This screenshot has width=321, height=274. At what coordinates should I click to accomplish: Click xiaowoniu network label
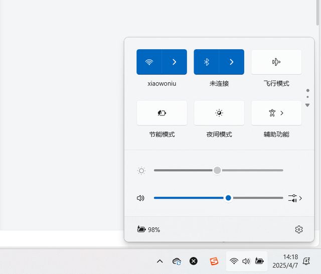[162, 83]
